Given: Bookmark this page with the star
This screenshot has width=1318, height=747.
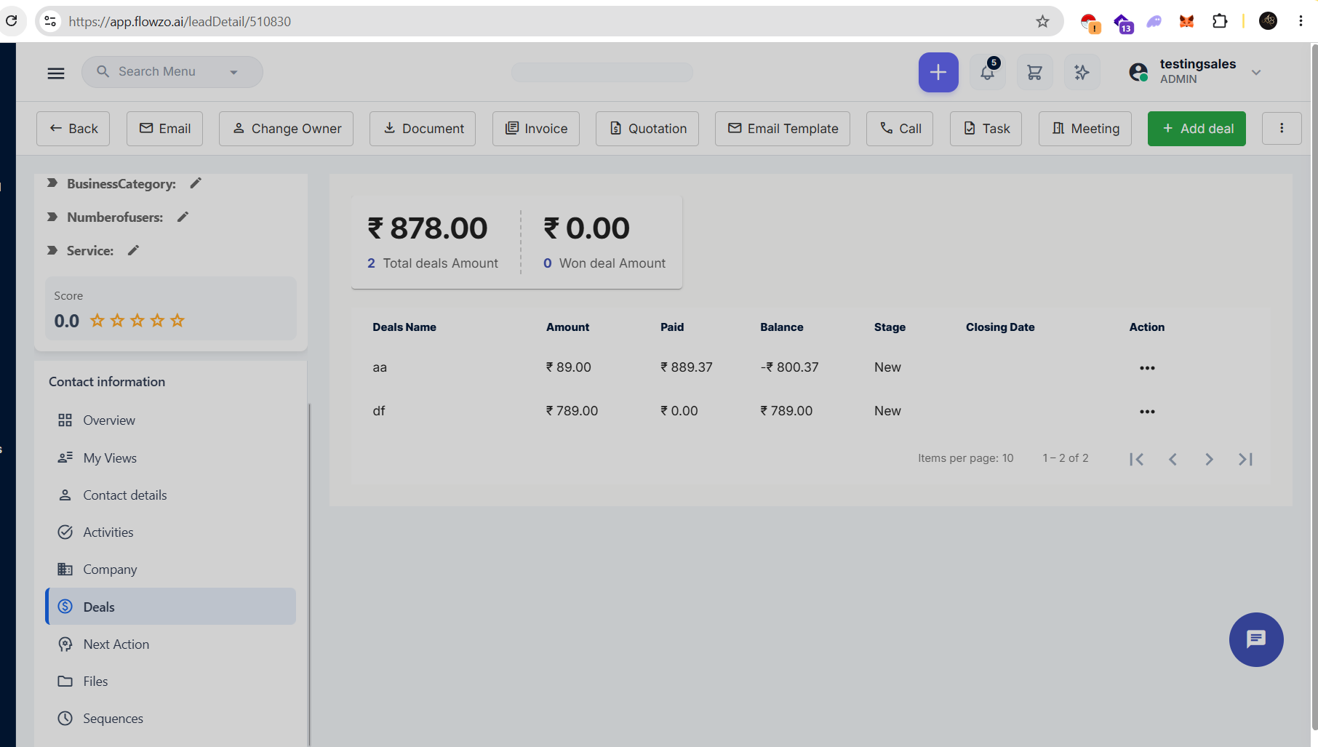Looking at the screenshot, I should point(1042,22).
